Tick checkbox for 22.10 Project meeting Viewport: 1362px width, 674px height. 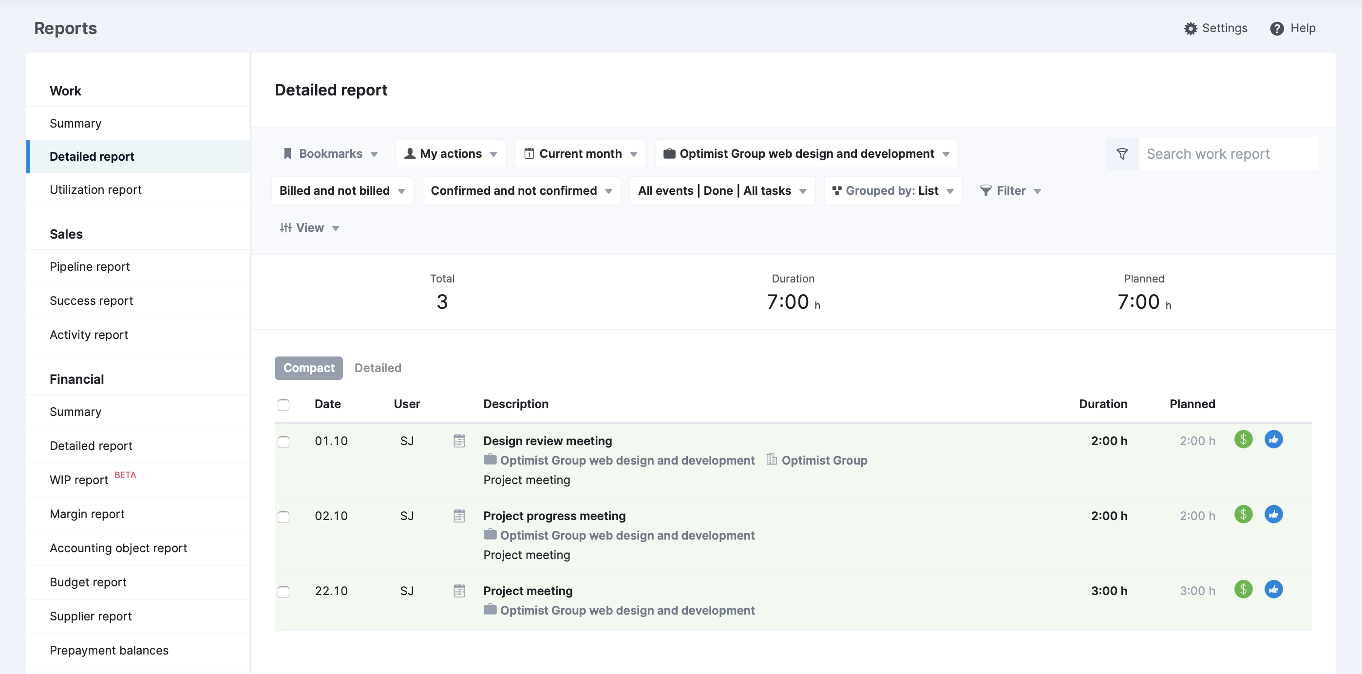coord(284,592)
